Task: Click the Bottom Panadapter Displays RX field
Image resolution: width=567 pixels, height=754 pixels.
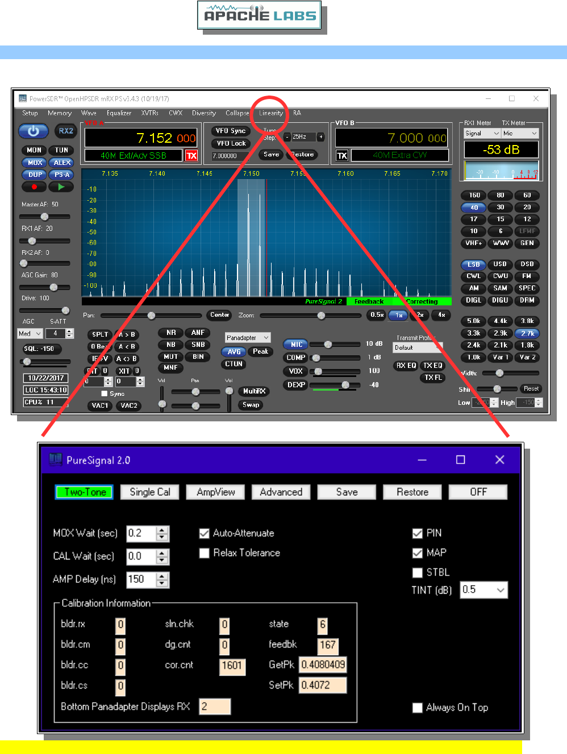Action: point(215,707)
